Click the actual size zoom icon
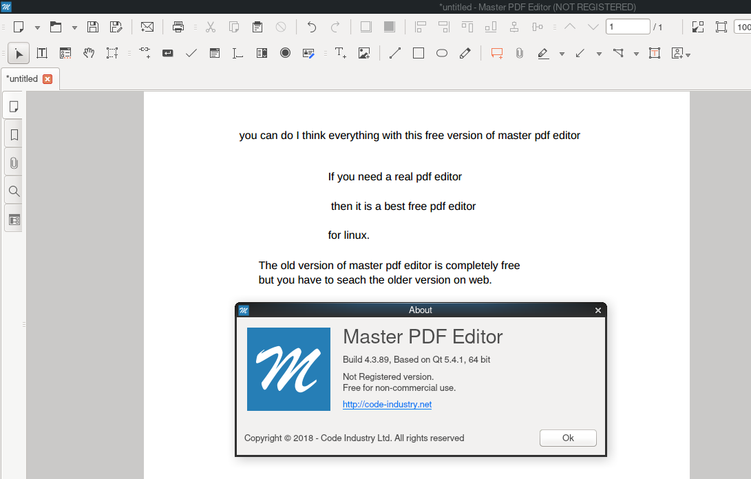The image size is (751, 479). pos(721,27)
